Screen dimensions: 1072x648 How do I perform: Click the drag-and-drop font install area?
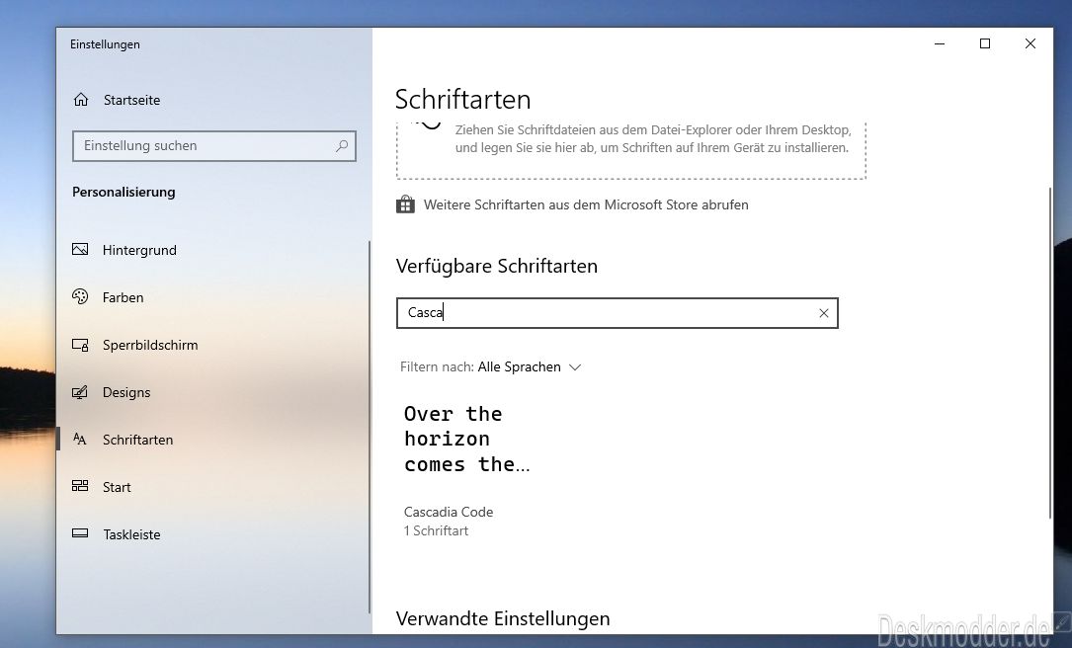pos(631,150)
